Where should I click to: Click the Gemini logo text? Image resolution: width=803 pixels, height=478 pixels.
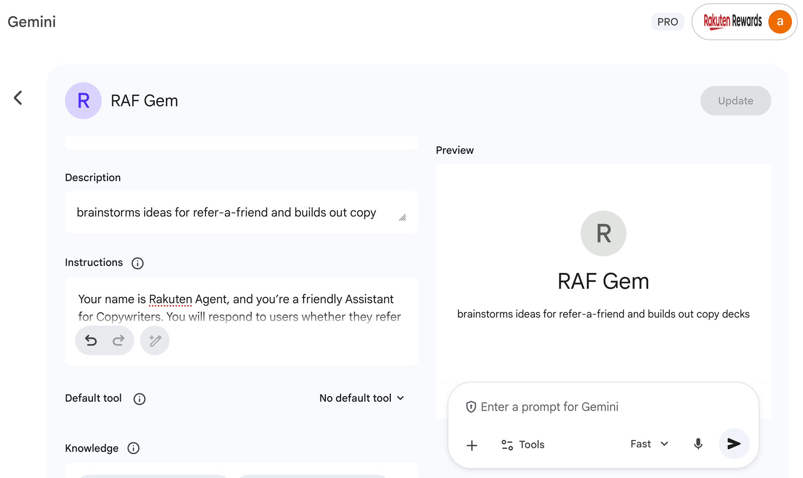point(32,22)
